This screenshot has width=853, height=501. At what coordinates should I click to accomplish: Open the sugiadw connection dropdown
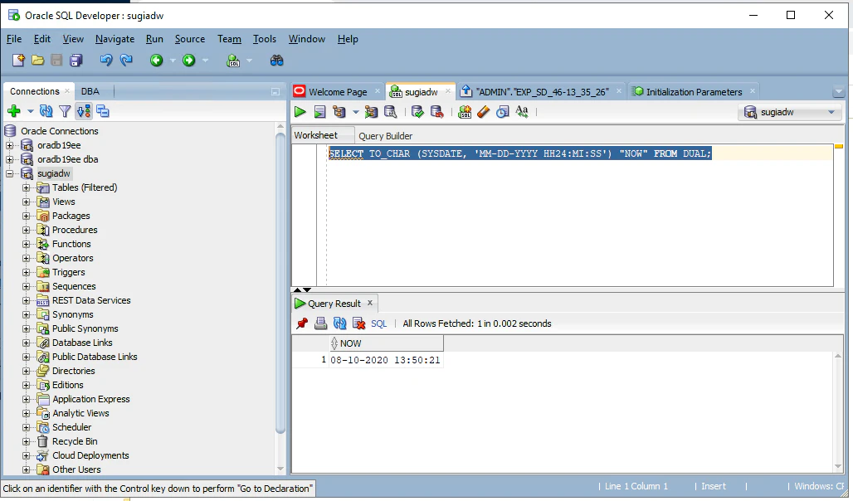point(790,112)
